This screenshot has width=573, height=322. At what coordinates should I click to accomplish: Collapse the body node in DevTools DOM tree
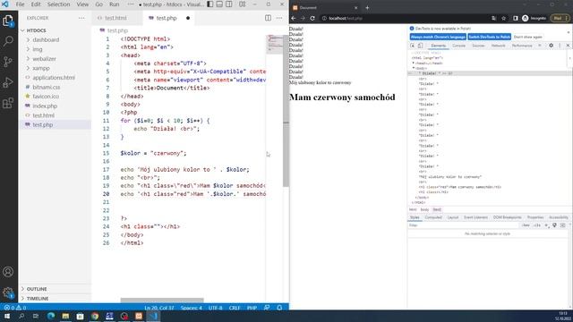click(414, 68)
